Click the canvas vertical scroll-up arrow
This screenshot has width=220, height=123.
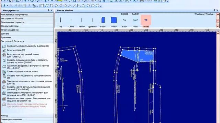coord(218,33)
